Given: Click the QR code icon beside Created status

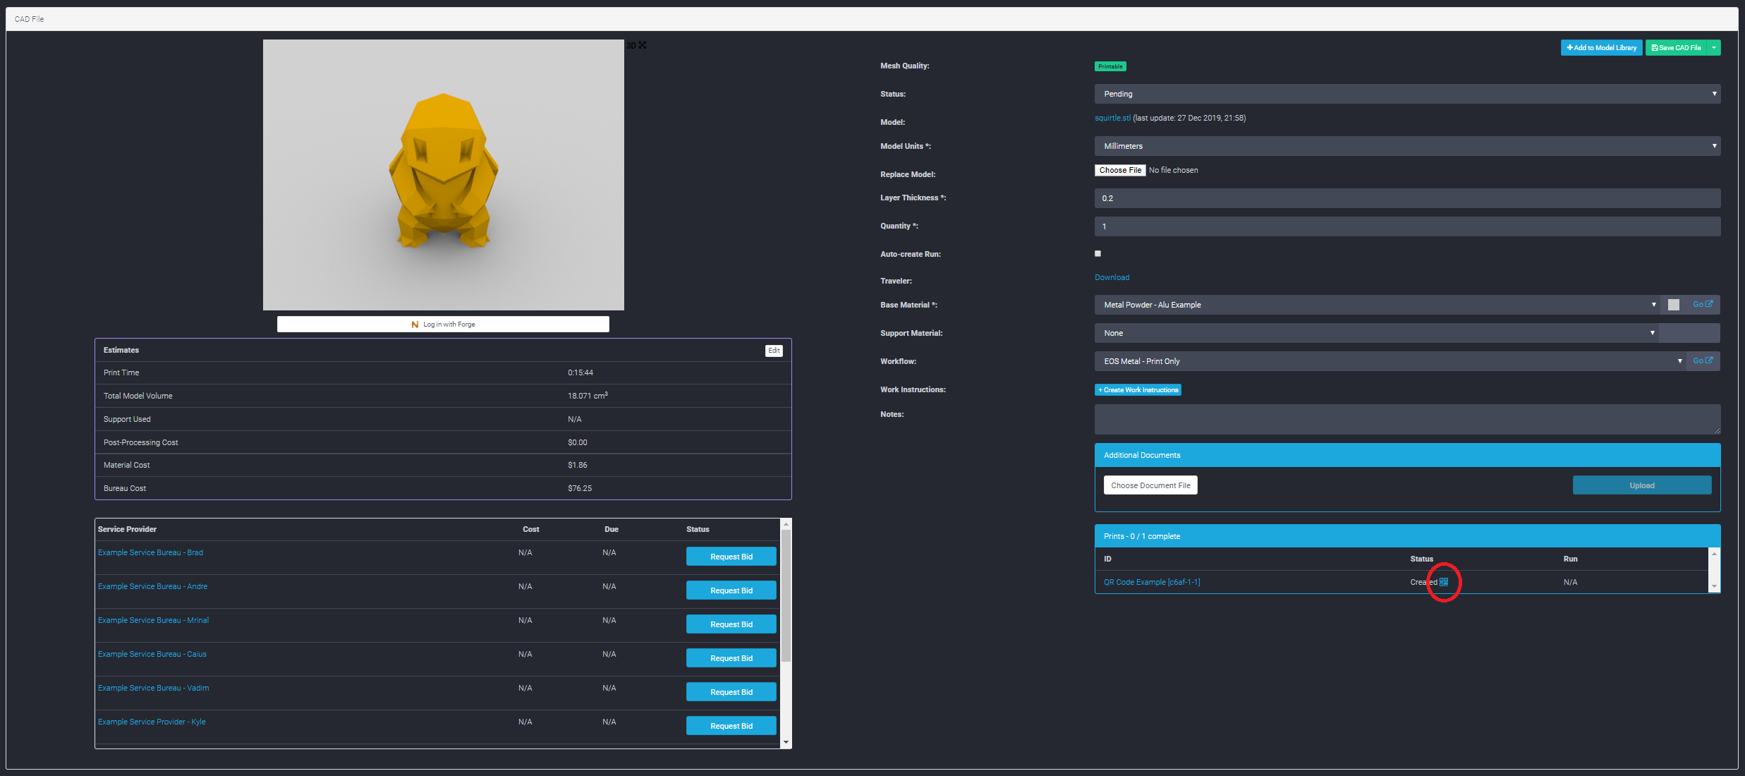Looking at the screenshot, I should tap(1443, 582).
